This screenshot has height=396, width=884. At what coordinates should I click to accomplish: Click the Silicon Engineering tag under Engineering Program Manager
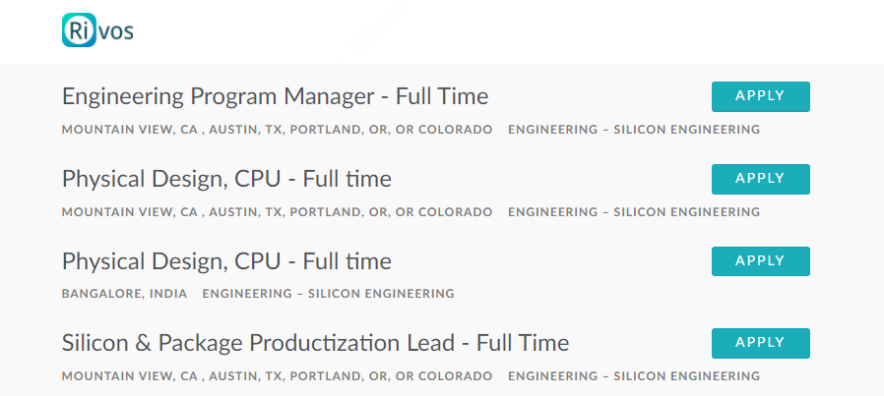(634, 130)
